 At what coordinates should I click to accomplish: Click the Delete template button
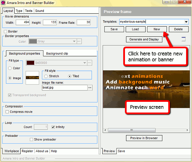tap(178, 29)
